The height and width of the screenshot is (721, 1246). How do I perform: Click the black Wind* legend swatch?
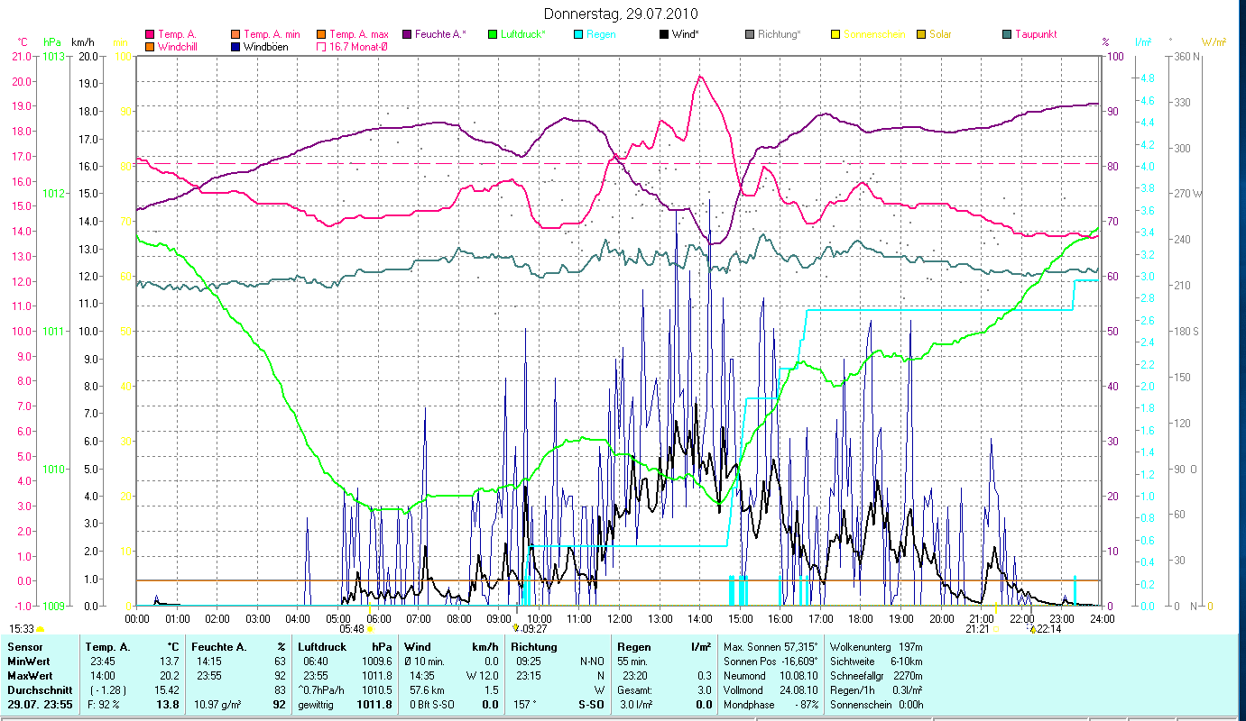[x=664, y=34]
